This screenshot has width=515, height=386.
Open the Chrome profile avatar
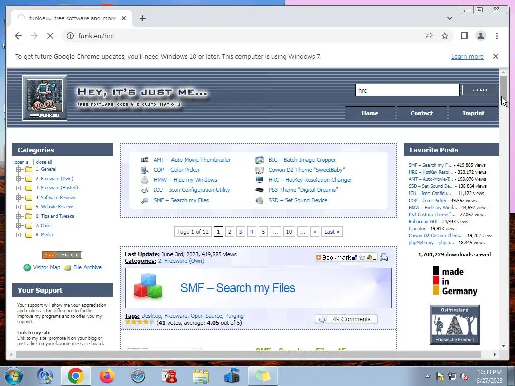click(480, 36)
